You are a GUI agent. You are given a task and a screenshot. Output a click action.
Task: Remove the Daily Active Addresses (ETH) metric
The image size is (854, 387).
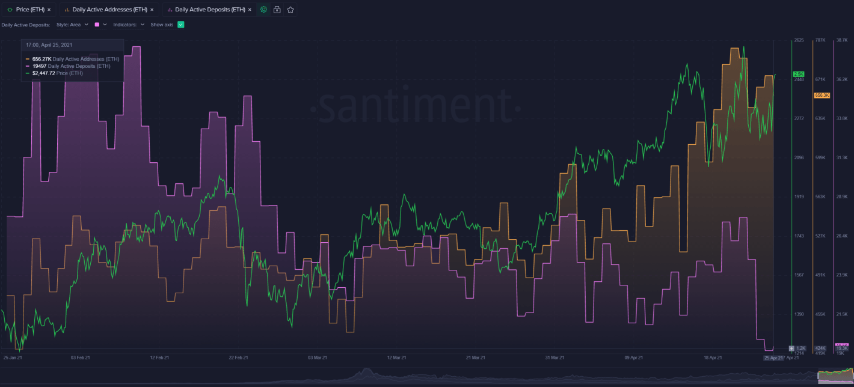tap(152, 10)
